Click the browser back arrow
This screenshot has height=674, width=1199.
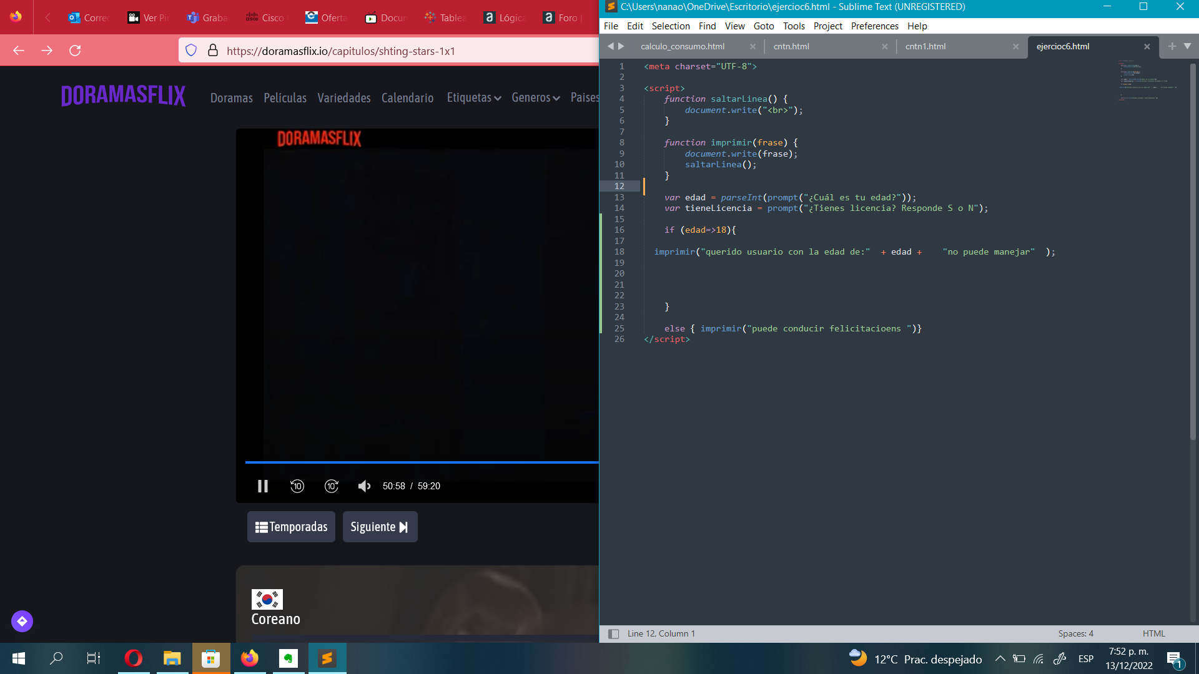19,51
